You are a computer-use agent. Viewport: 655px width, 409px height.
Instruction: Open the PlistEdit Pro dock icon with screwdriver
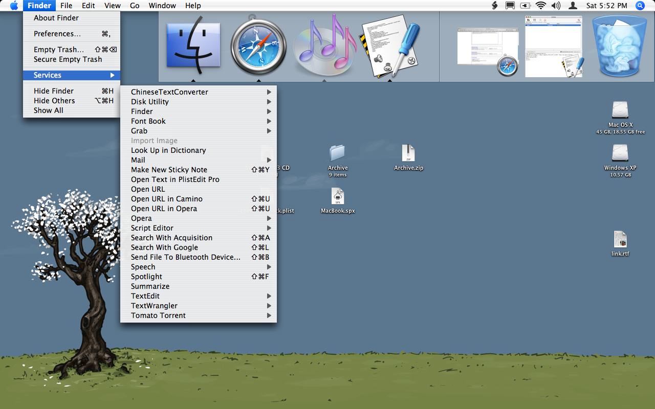pos(390,45)
